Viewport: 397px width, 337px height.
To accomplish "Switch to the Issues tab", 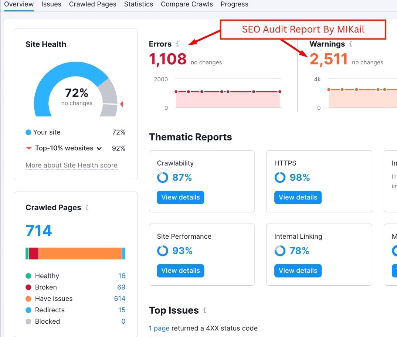I will [x=51, y=4].
